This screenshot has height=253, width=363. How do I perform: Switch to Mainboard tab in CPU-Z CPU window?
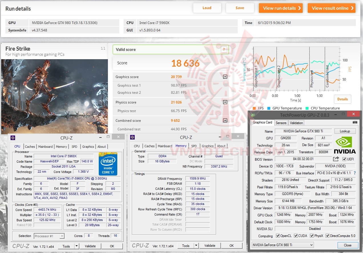point(46,146)
